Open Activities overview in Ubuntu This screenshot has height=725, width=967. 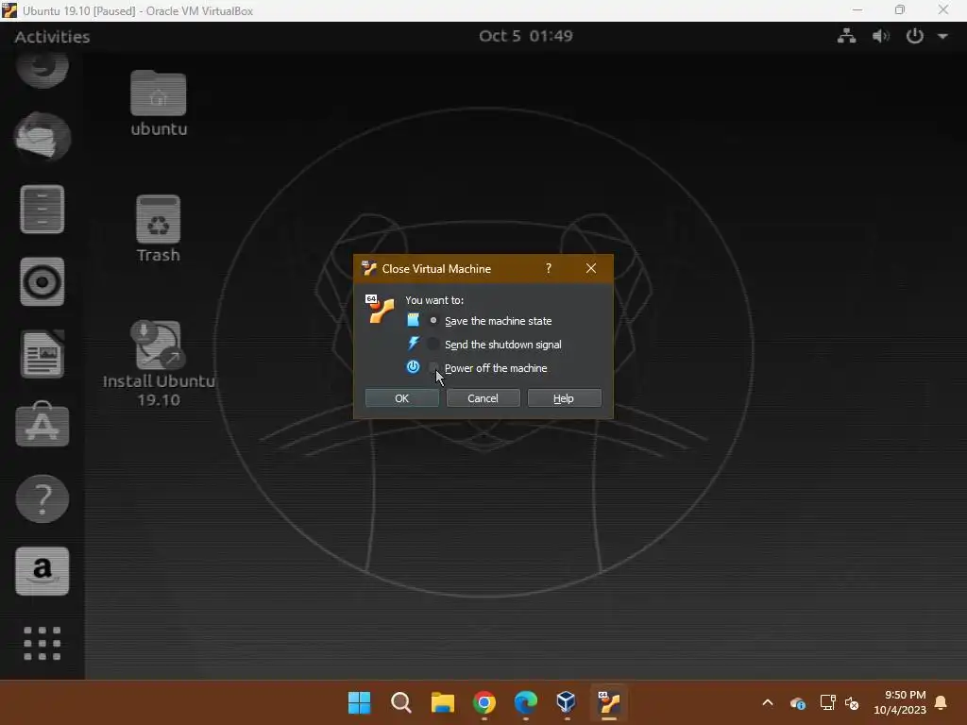[52, 37]
